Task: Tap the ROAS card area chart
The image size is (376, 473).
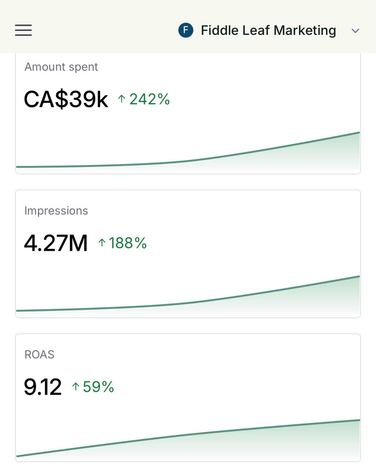Action: coord(235,441)
